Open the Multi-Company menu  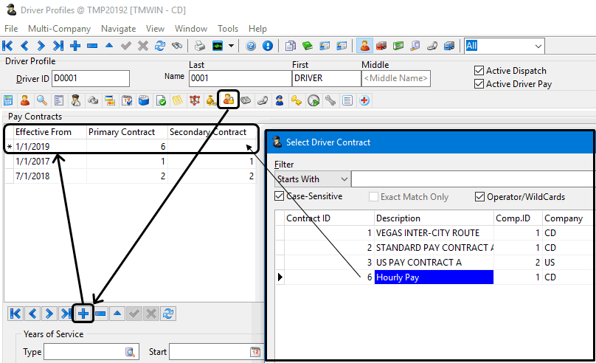59,29
